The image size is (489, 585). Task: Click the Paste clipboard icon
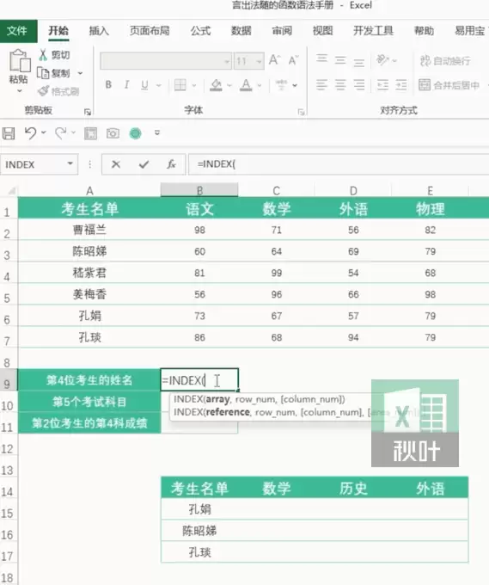coord(20,60)
